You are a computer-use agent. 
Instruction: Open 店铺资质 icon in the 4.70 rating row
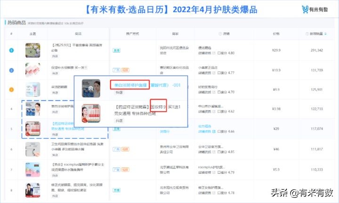(x=214, y=92)
